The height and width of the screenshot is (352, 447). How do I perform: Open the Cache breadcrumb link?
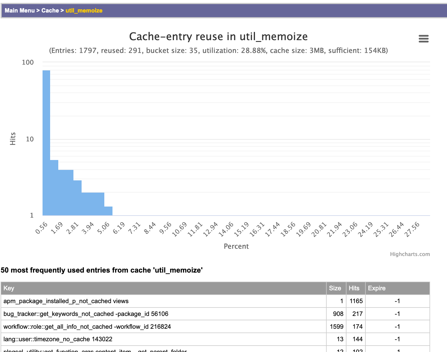click(50, 10)
